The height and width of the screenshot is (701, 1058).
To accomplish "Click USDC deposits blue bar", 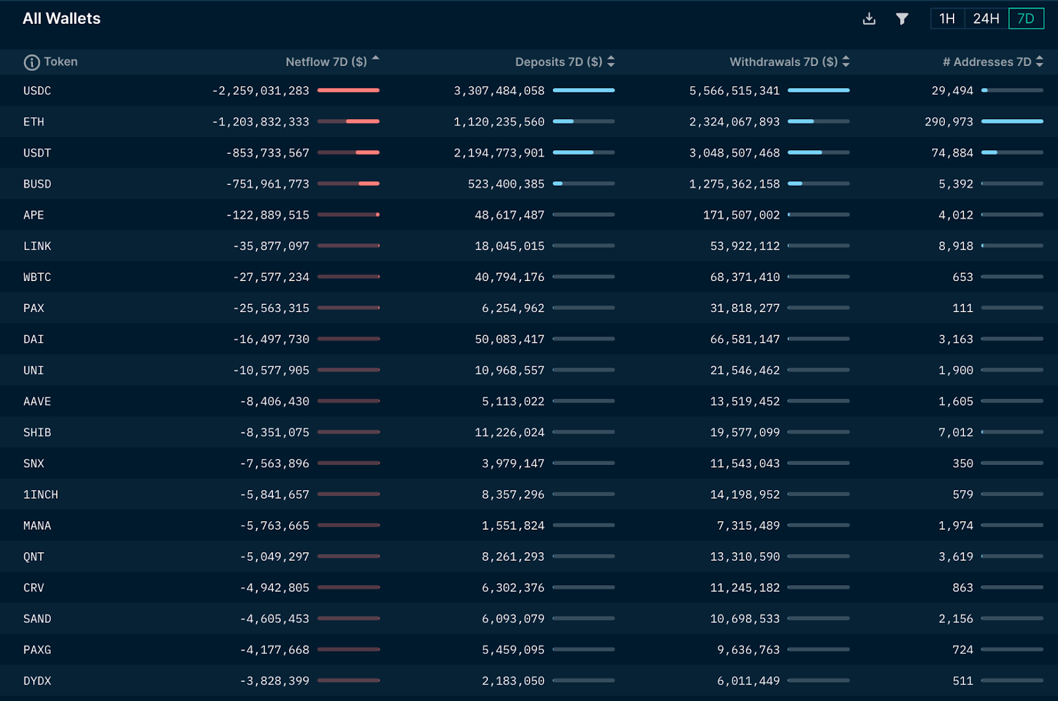I will (x=584, y=90).
